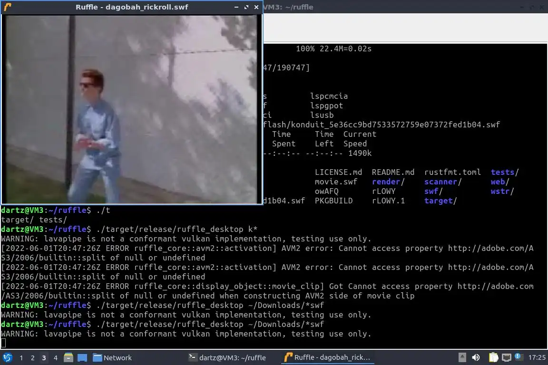Click 'rLOWY.1' in terminal listing
The height and width of the screenshot is (365, 548).
[388, 201]
